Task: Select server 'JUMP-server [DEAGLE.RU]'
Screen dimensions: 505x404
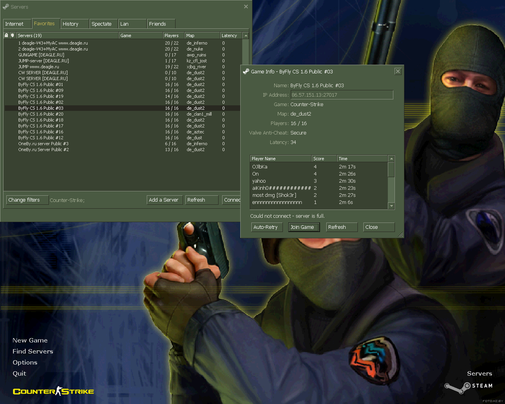Action: coord(123,61)
